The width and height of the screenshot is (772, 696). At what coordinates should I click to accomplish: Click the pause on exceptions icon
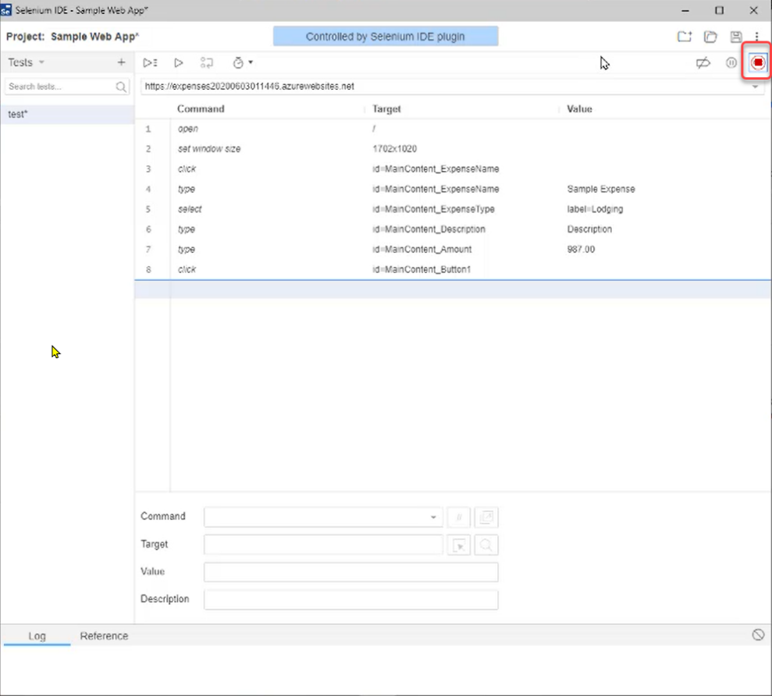click(x=731, y=62)
